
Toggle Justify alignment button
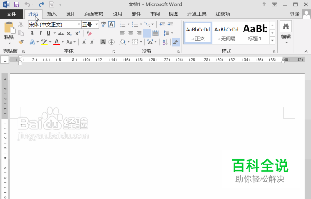click(147, 33)
